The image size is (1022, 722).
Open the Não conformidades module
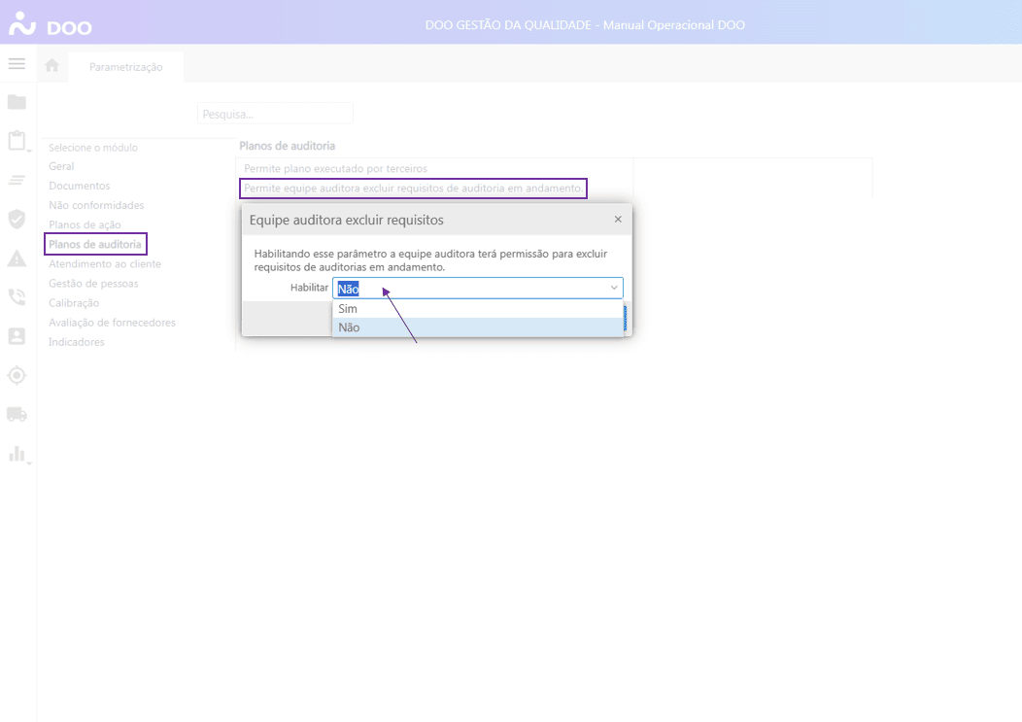[x=96, y=205]
